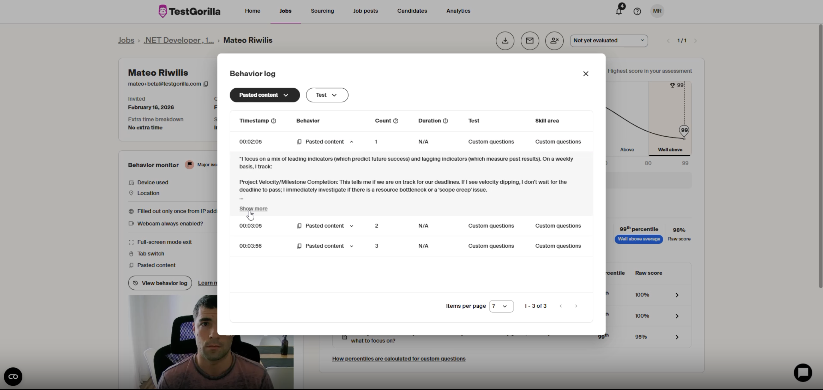Click the TestGorilla logo
Image resolution: width=823 pixels, height=390 pixels.
[x=189, y=11]
